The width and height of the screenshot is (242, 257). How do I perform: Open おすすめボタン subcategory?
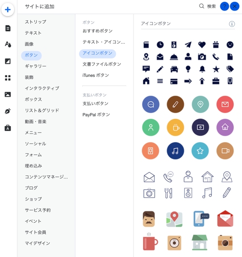coord(97,31)
